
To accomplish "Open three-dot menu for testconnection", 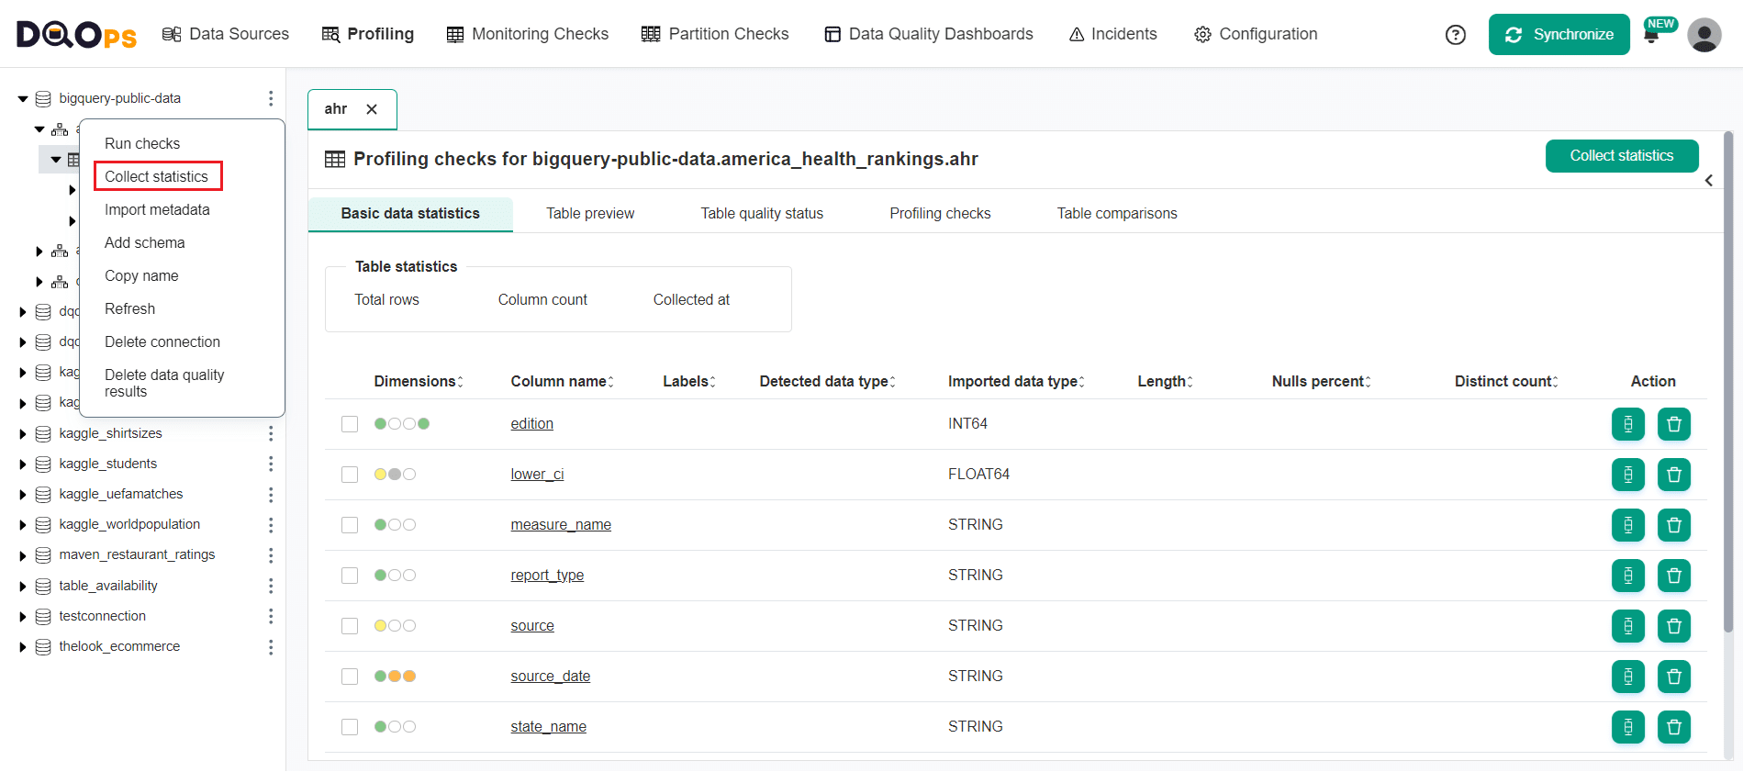I will coord(270,616).
